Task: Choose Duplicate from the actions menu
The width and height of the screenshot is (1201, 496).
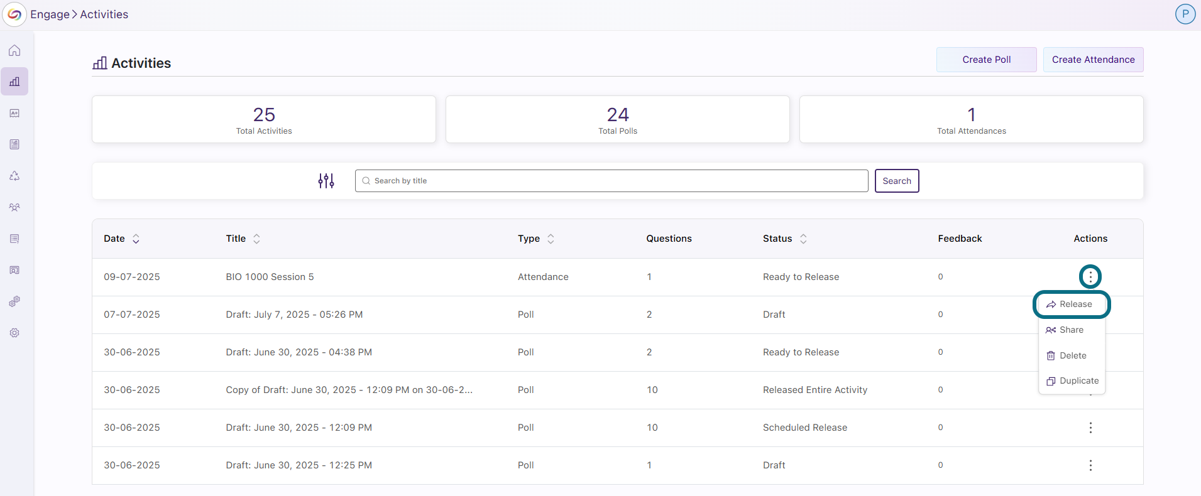Action: [1072, 381]
